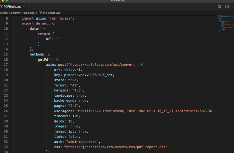
Task: Click the getPdf method name on line 16
Action: (x=44, y=60)
